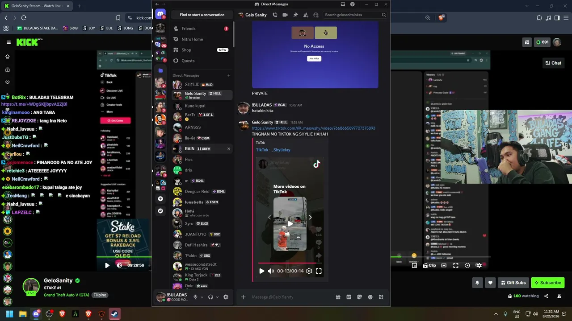This screenshot has height=321, width=572.
Task: Show next TikTok video with right arrow
Action: pyautogui.click(x=310, y=217)
